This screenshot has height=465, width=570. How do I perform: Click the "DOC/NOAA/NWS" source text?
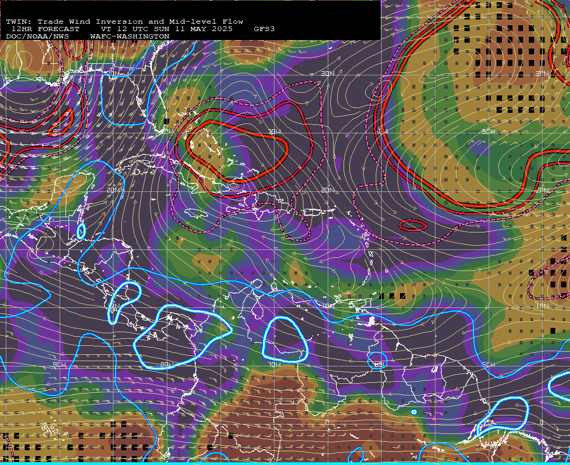tap(37, 37)
